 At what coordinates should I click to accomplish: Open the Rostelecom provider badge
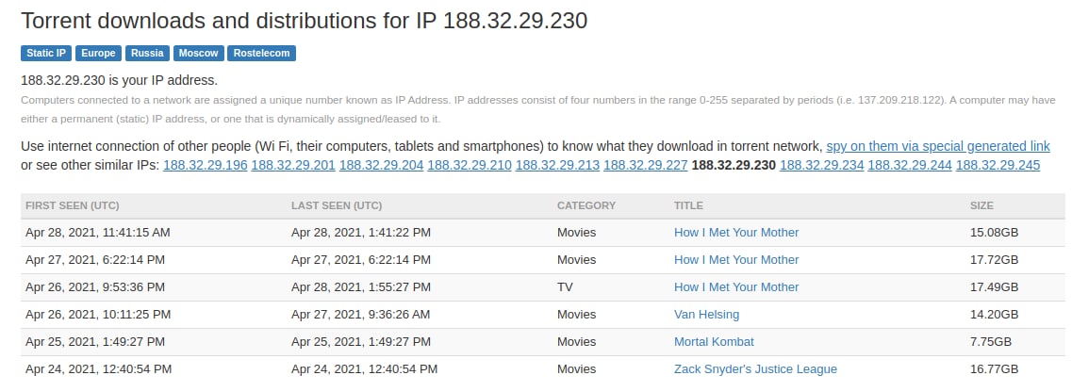click(262, 54)
